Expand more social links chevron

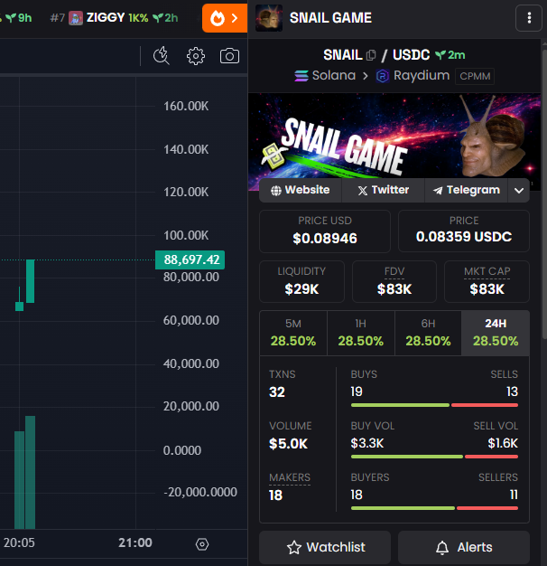[x=518, y=190]
